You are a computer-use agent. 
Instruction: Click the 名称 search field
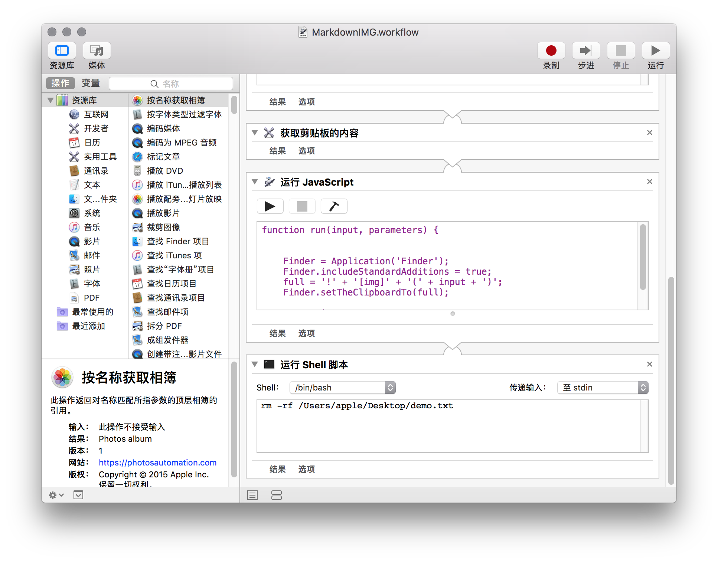[x=171, y=84]
